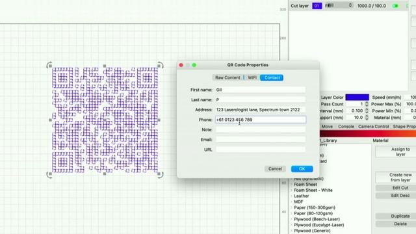Image resolution: width=416 pixels, height=234 pixels.
Task: Click the 10.0 mm value field
Action: 355,118
